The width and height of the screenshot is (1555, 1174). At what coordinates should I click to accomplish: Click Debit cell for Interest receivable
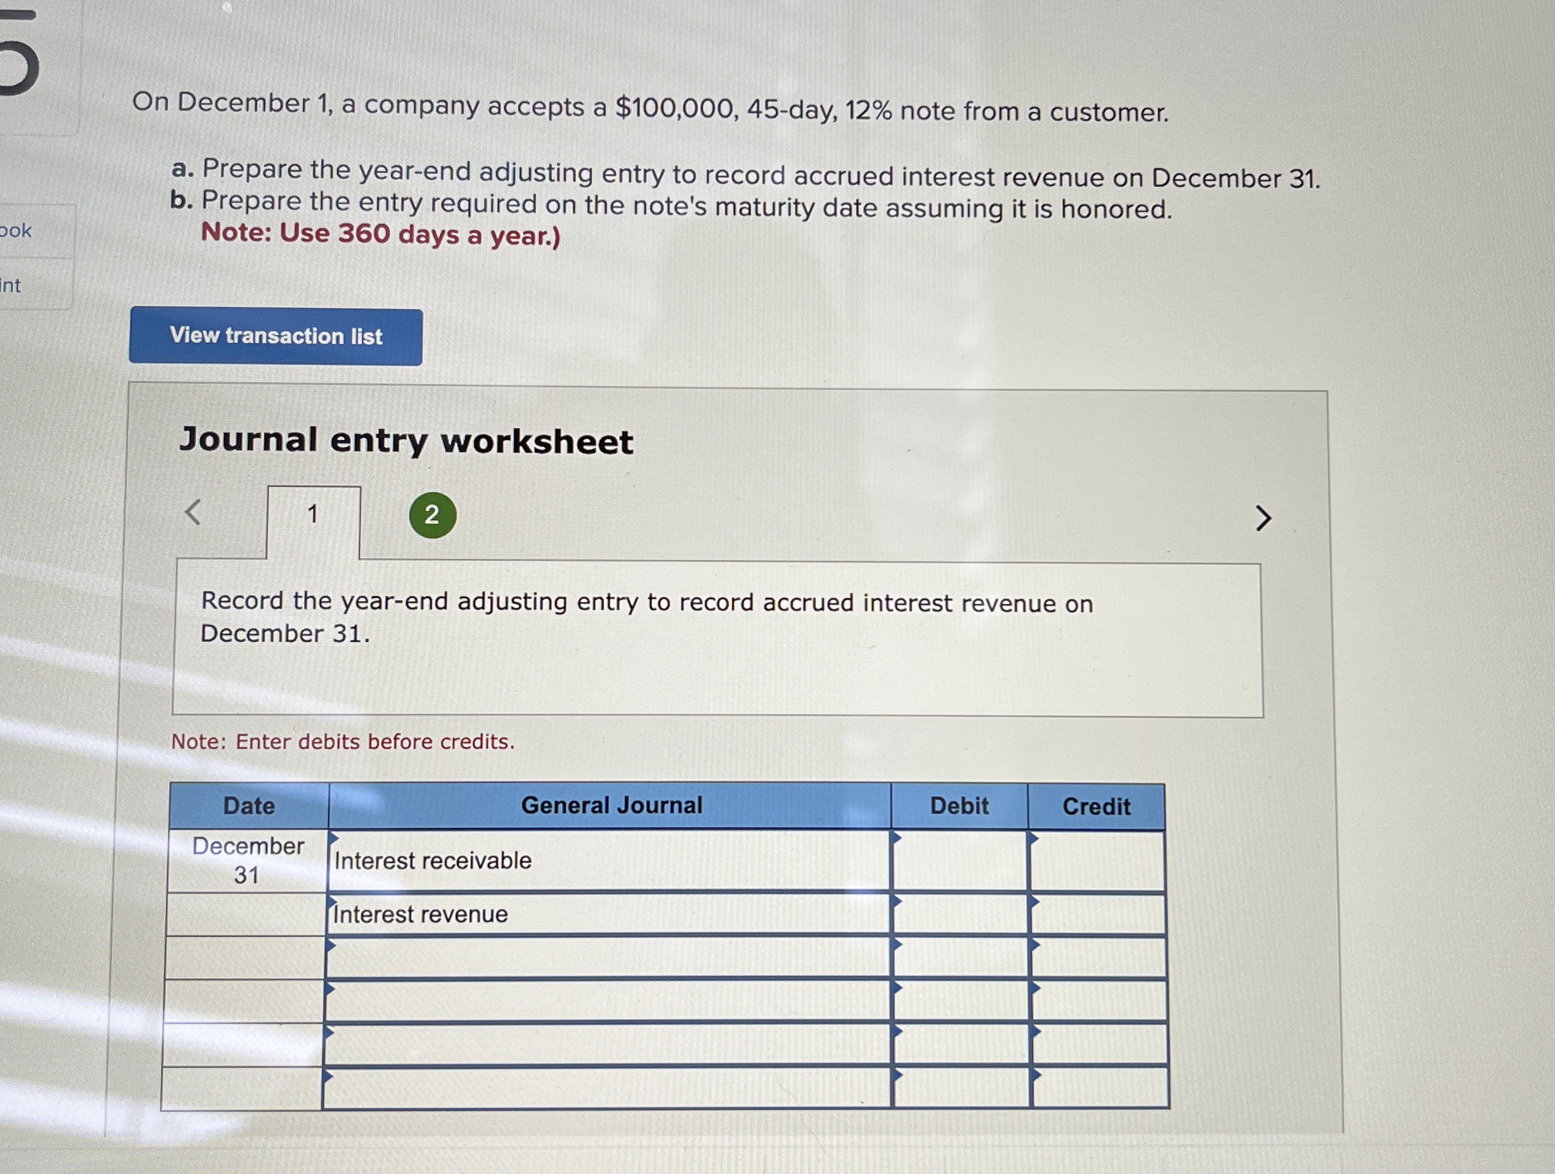coord(960,861)
